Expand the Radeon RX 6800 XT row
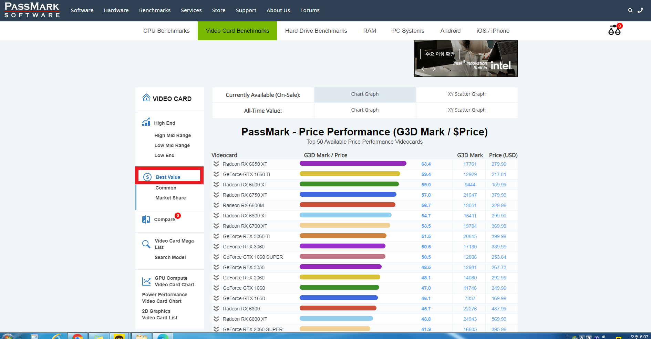The height and width of the screenshot is (339, 651). point(216,319)
